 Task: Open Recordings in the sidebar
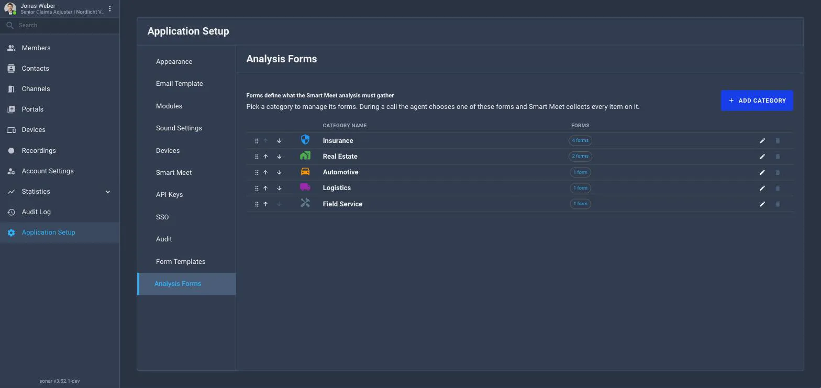[x=60, y=151]
